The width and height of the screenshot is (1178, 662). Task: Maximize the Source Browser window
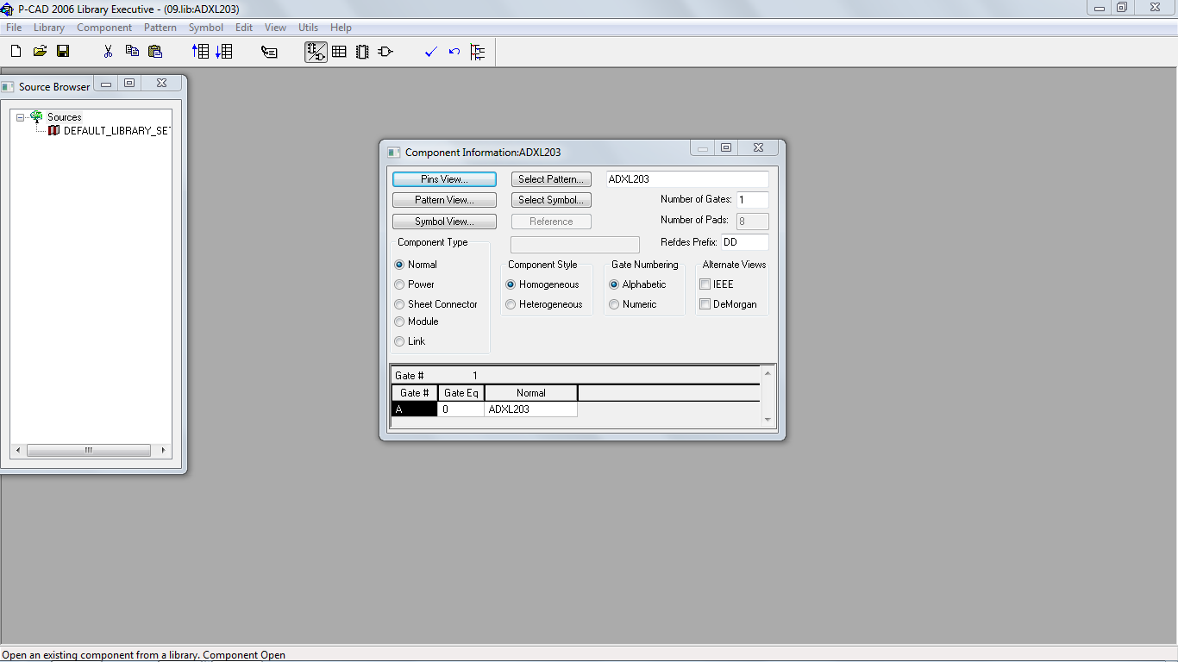point(129,84)
